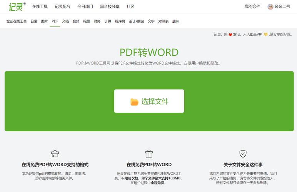Click the gift box icon

coord(149,154)
